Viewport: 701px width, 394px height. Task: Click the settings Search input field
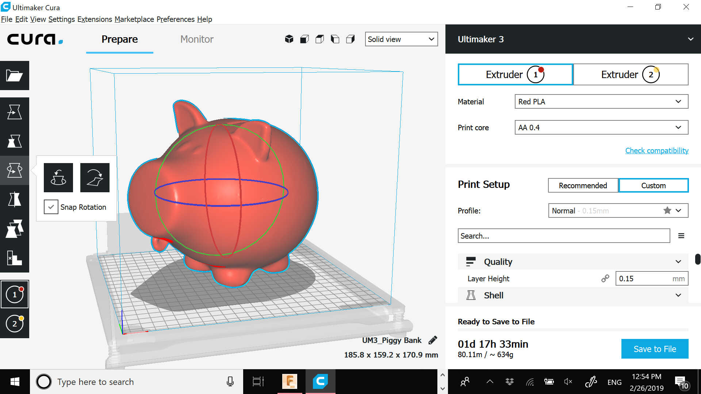(x=563, y=236)
